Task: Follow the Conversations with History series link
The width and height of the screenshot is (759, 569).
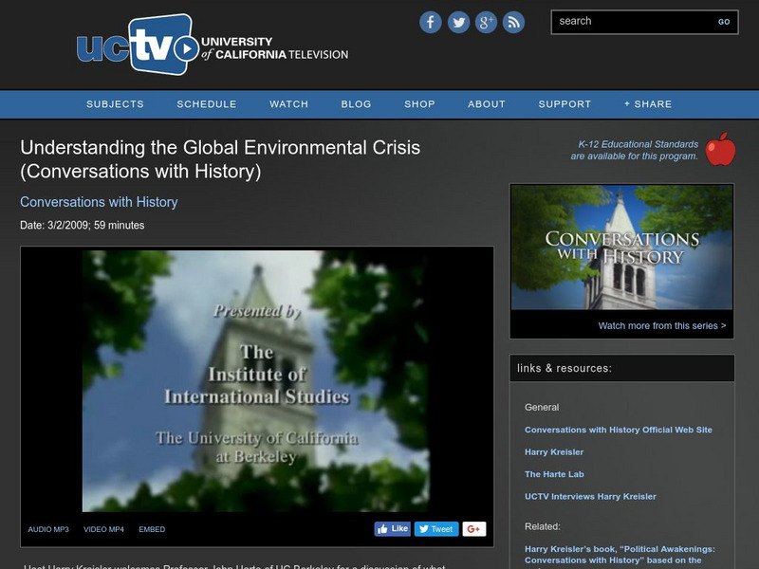Action: 99,202
